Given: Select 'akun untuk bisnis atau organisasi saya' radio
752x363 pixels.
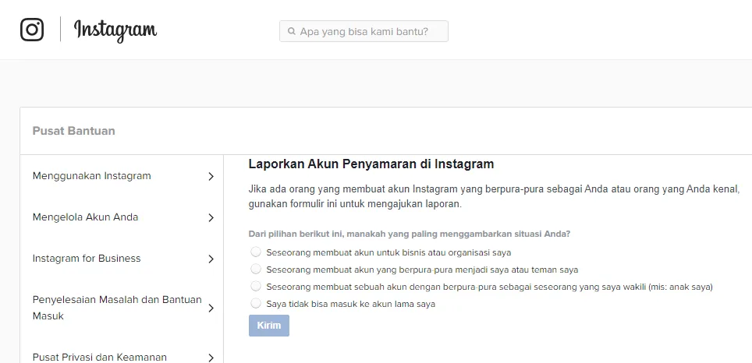Looking at the screenshot, I should pos(256,252).
